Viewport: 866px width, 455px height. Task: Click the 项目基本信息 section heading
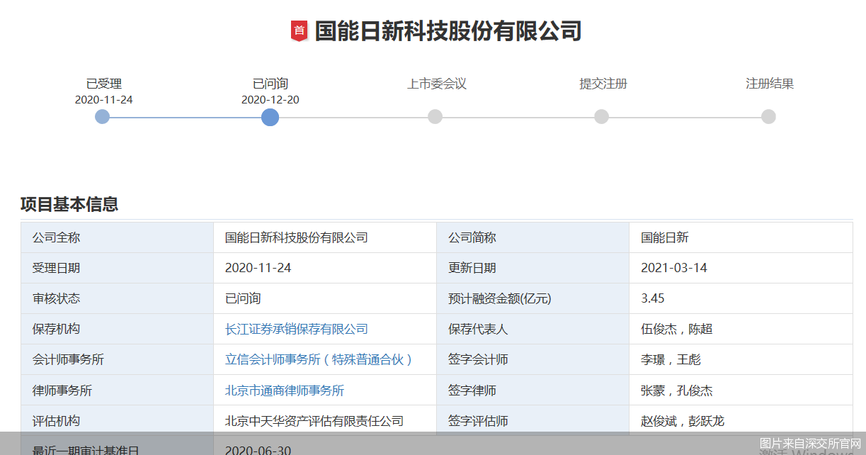tap(69, 205)
